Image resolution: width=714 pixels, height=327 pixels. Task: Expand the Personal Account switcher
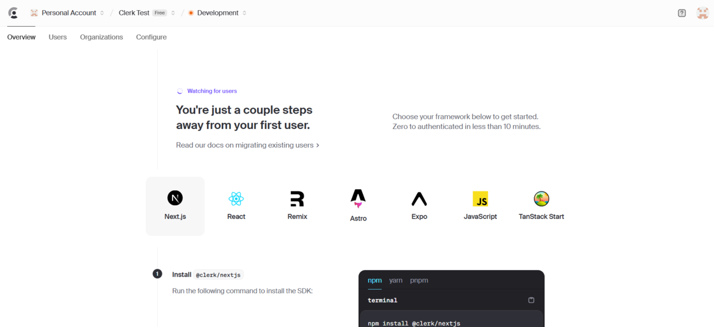pos(102,13)
